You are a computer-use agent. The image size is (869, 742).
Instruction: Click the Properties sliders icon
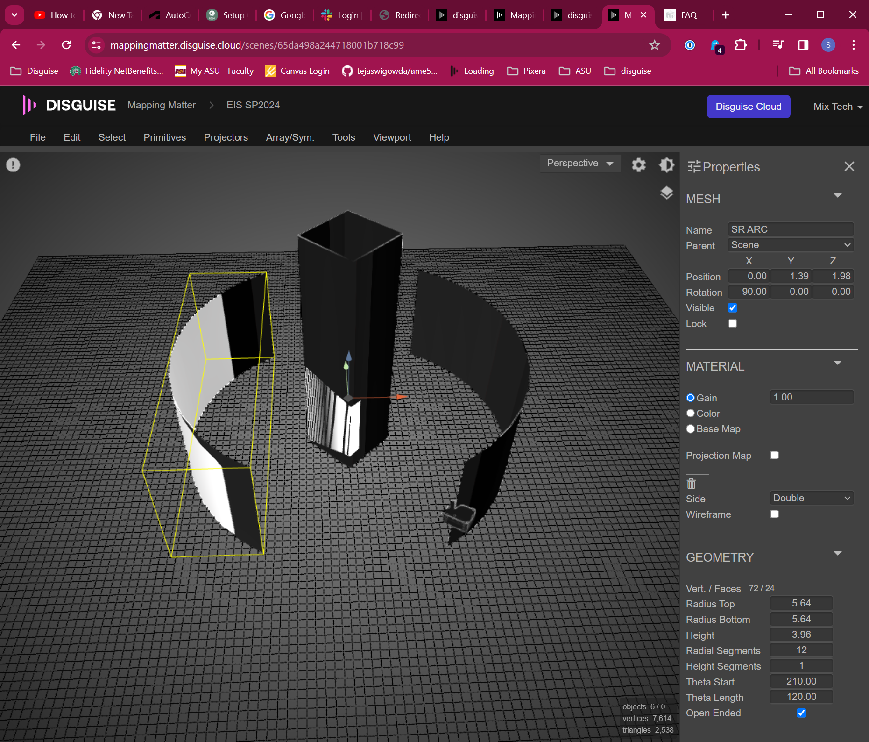(694, 167)
